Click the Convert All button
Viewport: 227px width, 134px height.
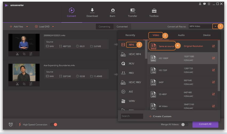click(x=205, y=124)
